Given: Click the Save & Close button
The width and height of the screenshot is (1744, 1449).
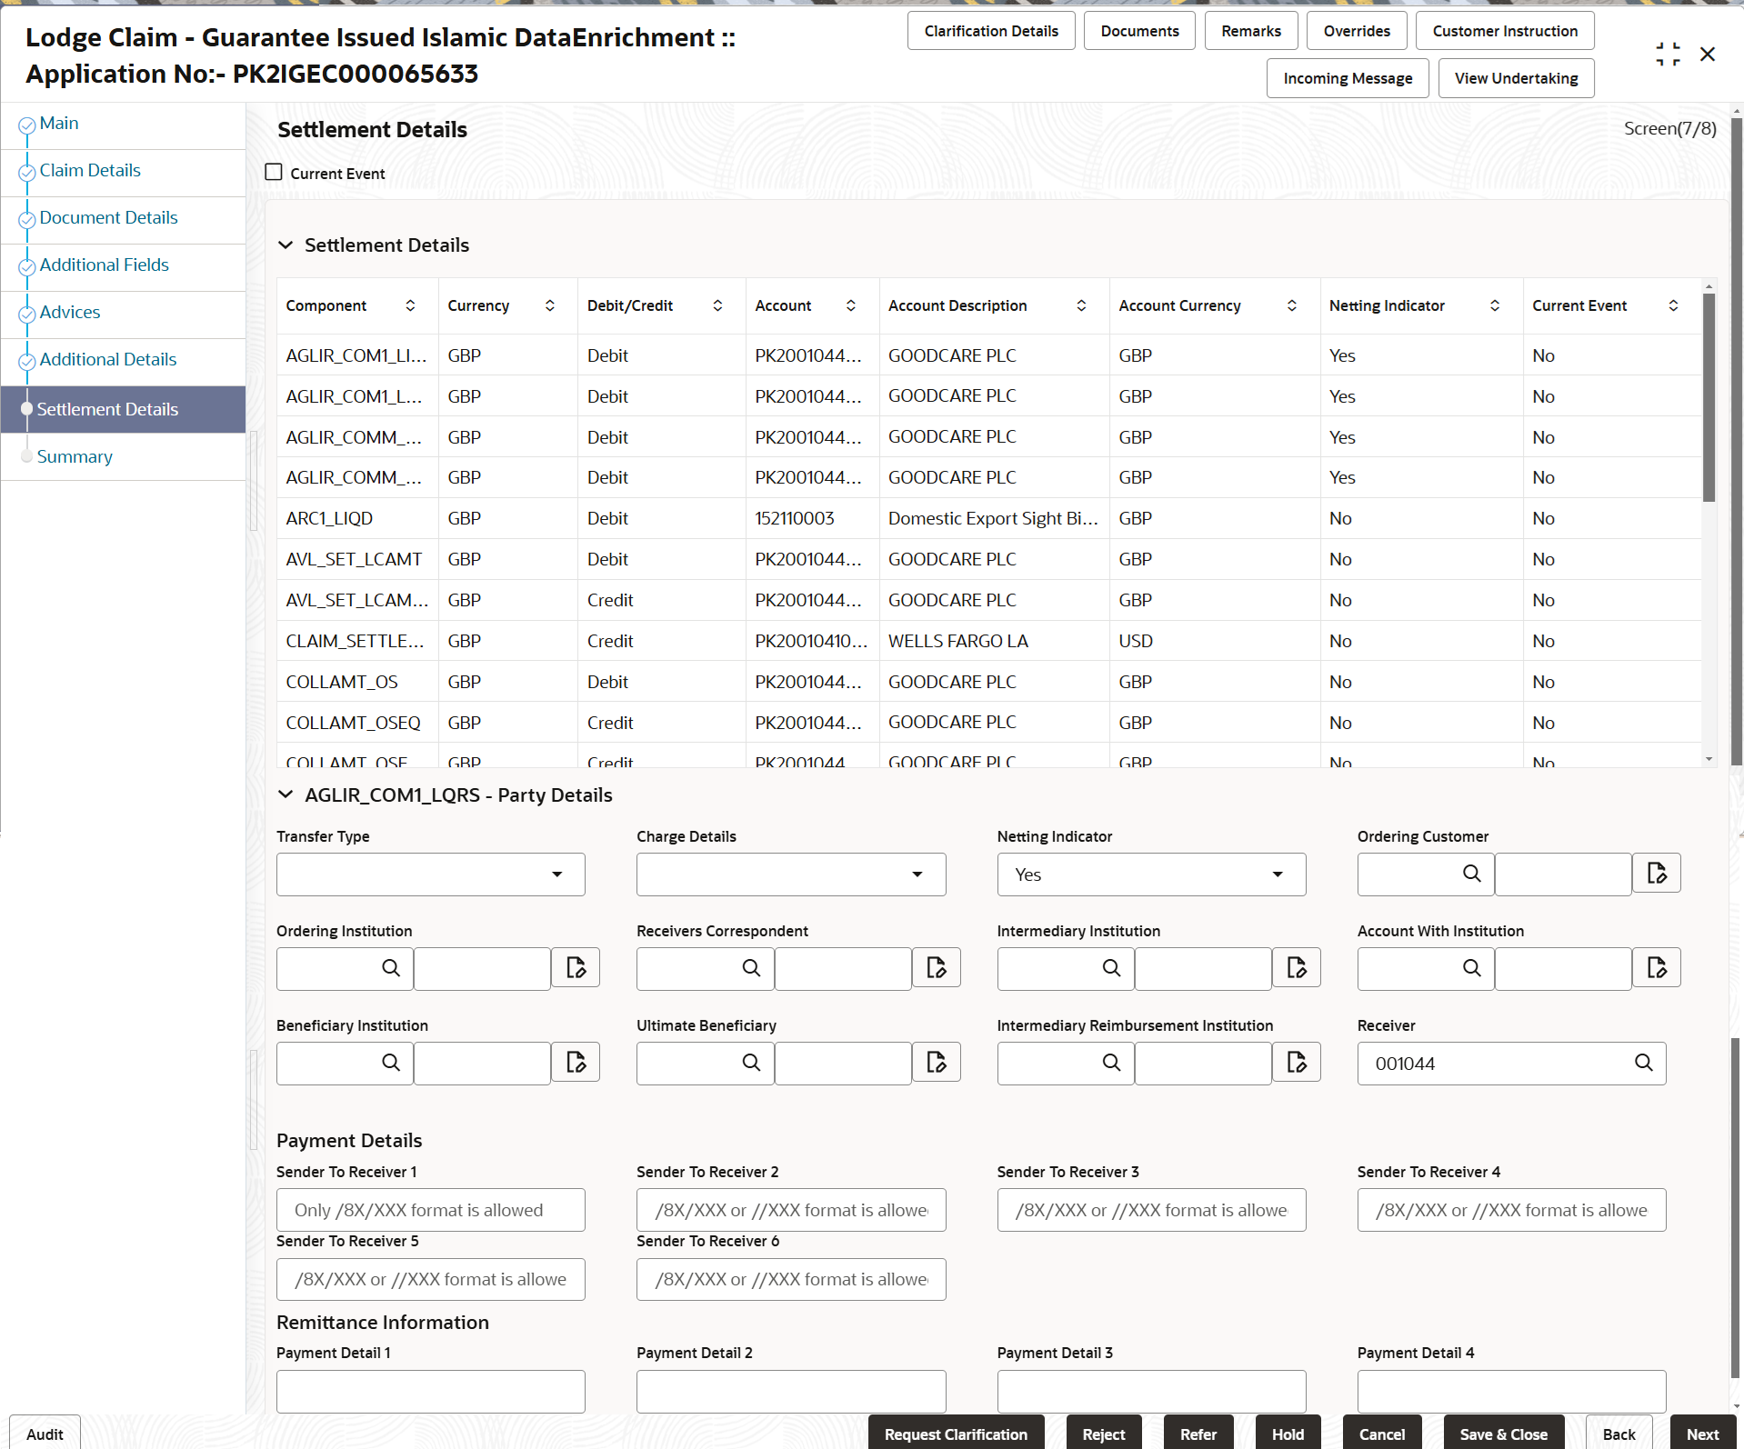Looking at the screenshot, I should tap(1503, 1434).
